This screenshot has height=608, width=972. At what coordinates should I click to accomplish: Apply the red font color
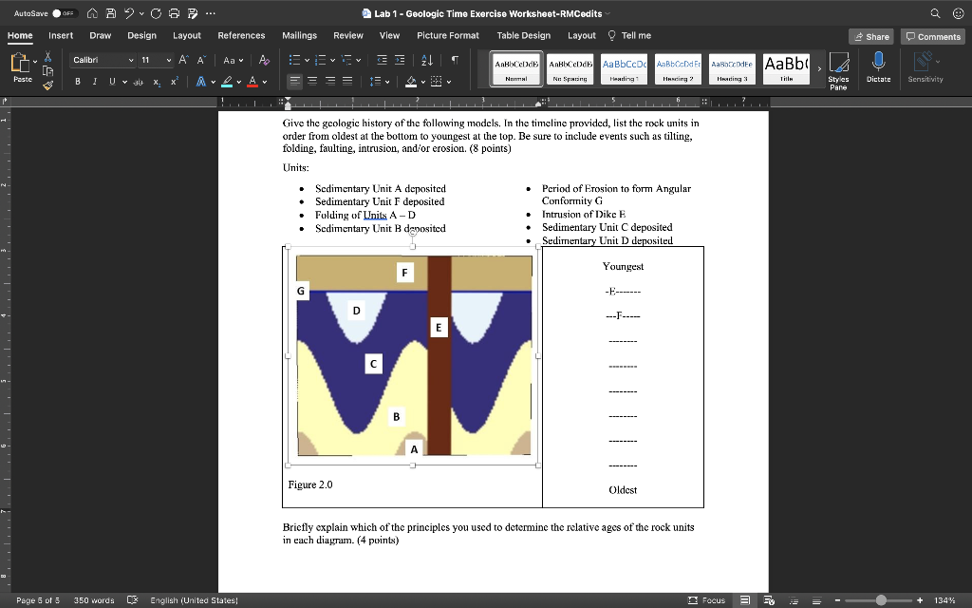[x=252, y=82]
